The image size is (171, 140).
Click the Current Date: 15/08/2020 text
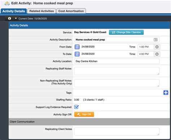[x=33, y=19]
